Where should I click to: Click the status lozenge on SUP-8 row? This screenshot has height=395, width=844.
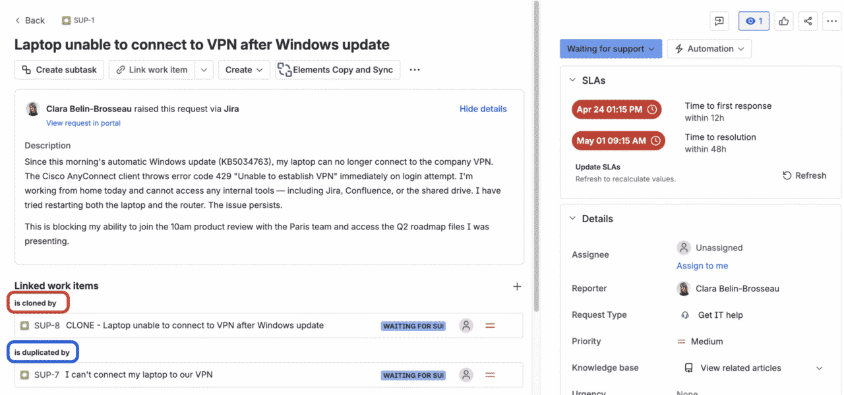(x=413, y=326)
